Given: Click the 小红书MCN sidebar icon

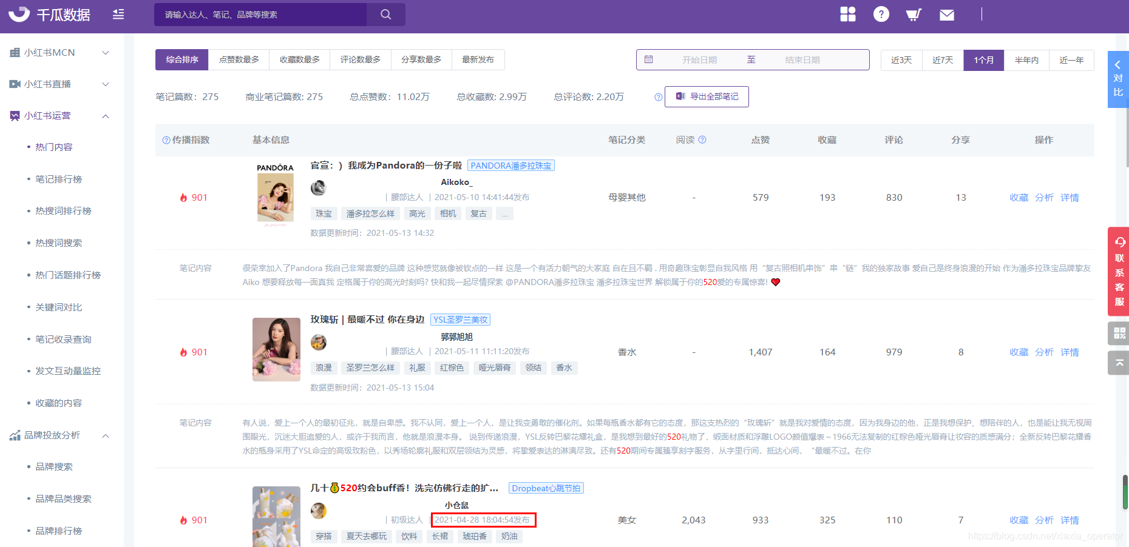Looking at the screenshot, I should click(15, 53).
